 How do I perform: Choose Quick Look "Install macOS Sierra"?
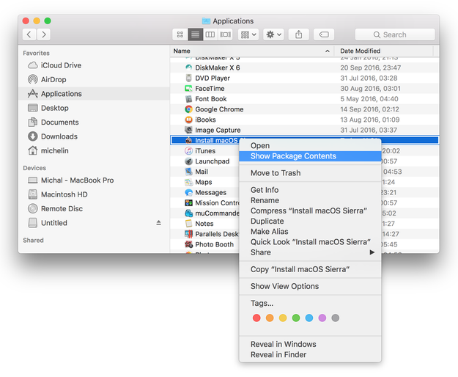310,242
